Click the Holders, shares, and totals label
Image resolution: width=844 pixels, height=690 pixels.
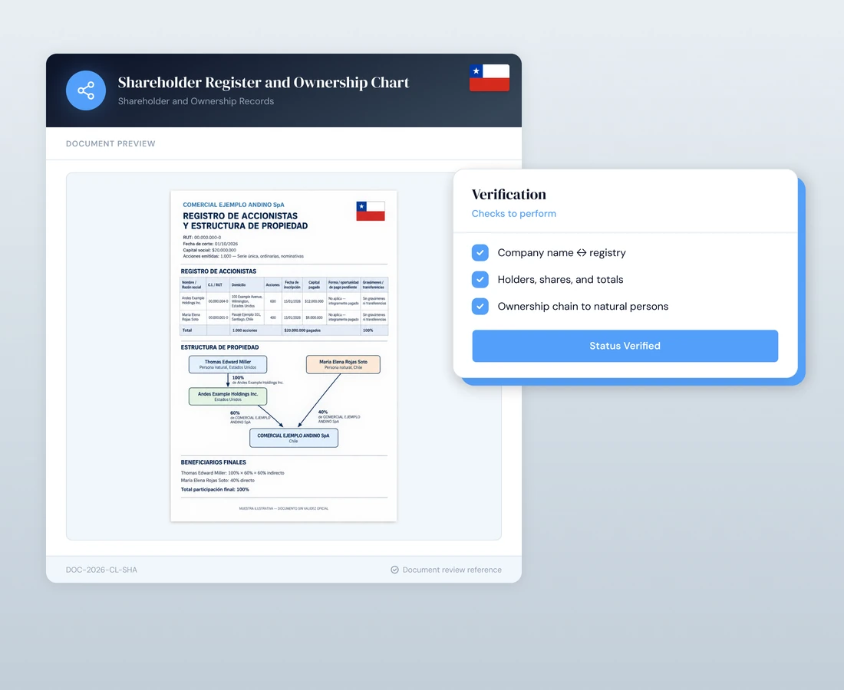click(x=560, y=280)
